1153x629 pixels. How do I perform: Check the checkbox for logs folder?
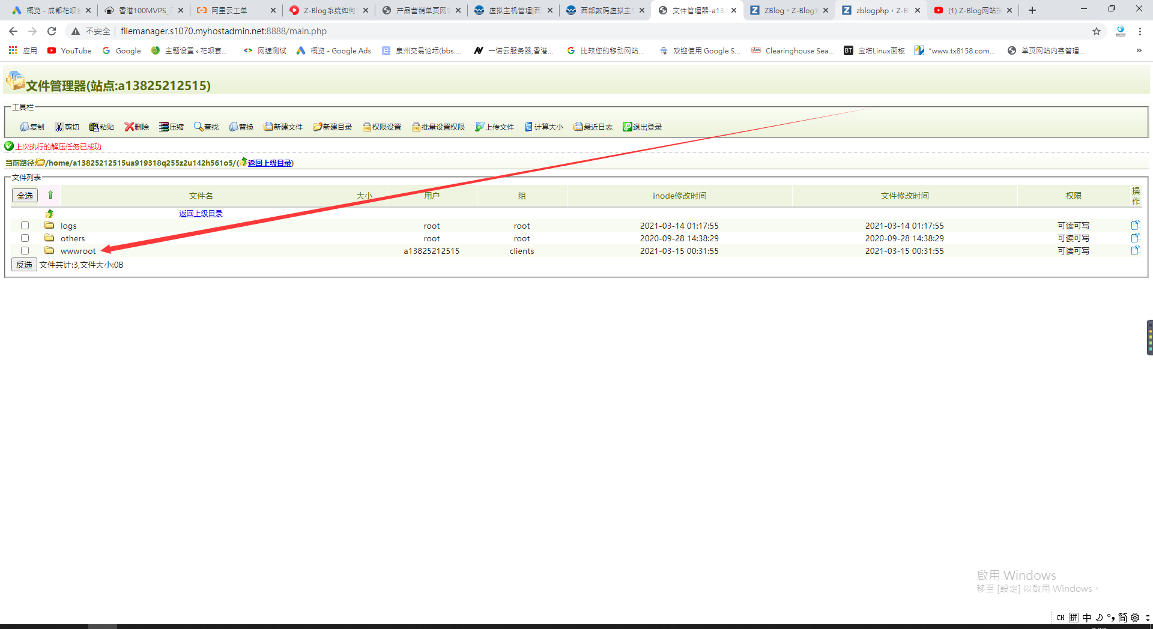(25, 226)
